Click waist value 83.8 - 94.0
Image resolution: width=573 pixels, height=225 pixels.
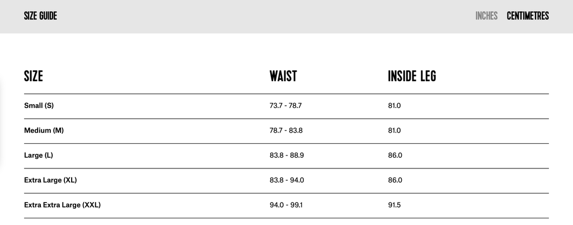pyautogui.click(x=286, y=180)
